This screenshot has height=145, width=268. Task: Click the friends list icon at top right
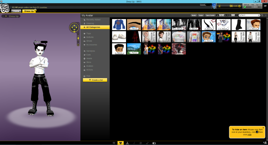tap(265, 6)
